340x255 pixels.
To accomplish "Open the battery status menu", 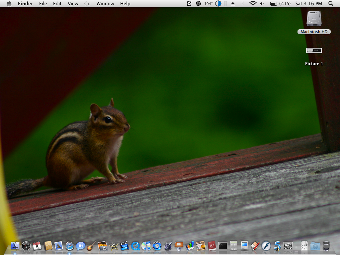I will tap(274, 3).
